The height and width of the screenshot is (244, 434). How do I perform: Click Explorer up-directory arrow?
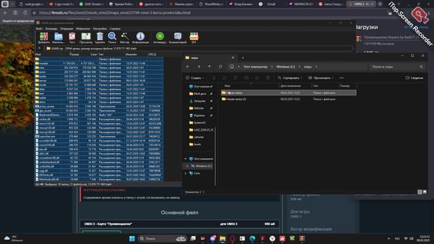pyautogui.click(x=210, y=66)
